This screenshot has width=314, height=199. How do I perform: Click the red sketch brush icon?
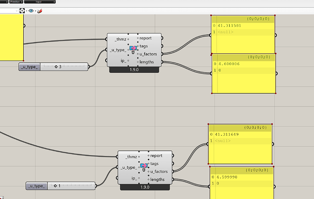(39, 10)
